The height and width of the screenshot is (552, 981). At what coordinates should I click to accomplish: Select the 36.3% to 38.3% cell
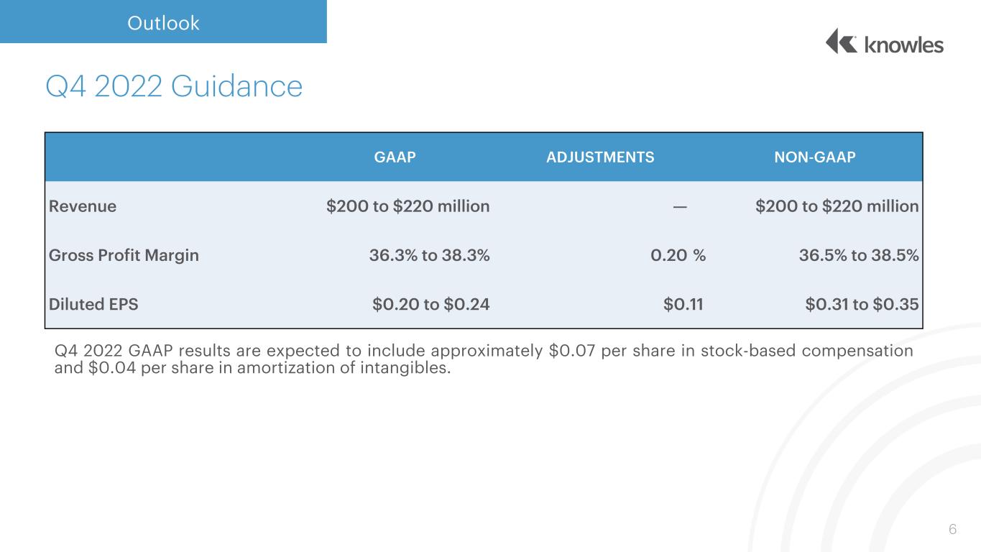coord(430,255)
